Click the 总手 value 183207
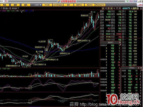The image size is (143, 107). click(x=108, y=20)
